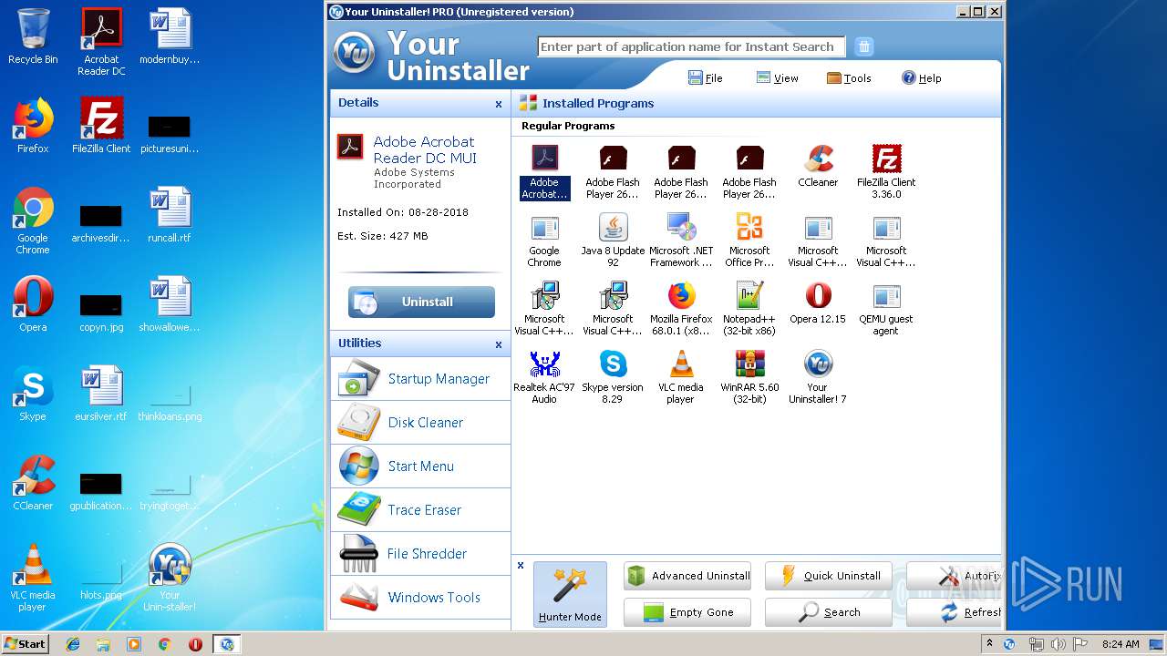Image resolution: width=1167 pixels, height=656 pixels.
Task: Open Your Uninstaller desktop shortcut
Action: point(170,578)
